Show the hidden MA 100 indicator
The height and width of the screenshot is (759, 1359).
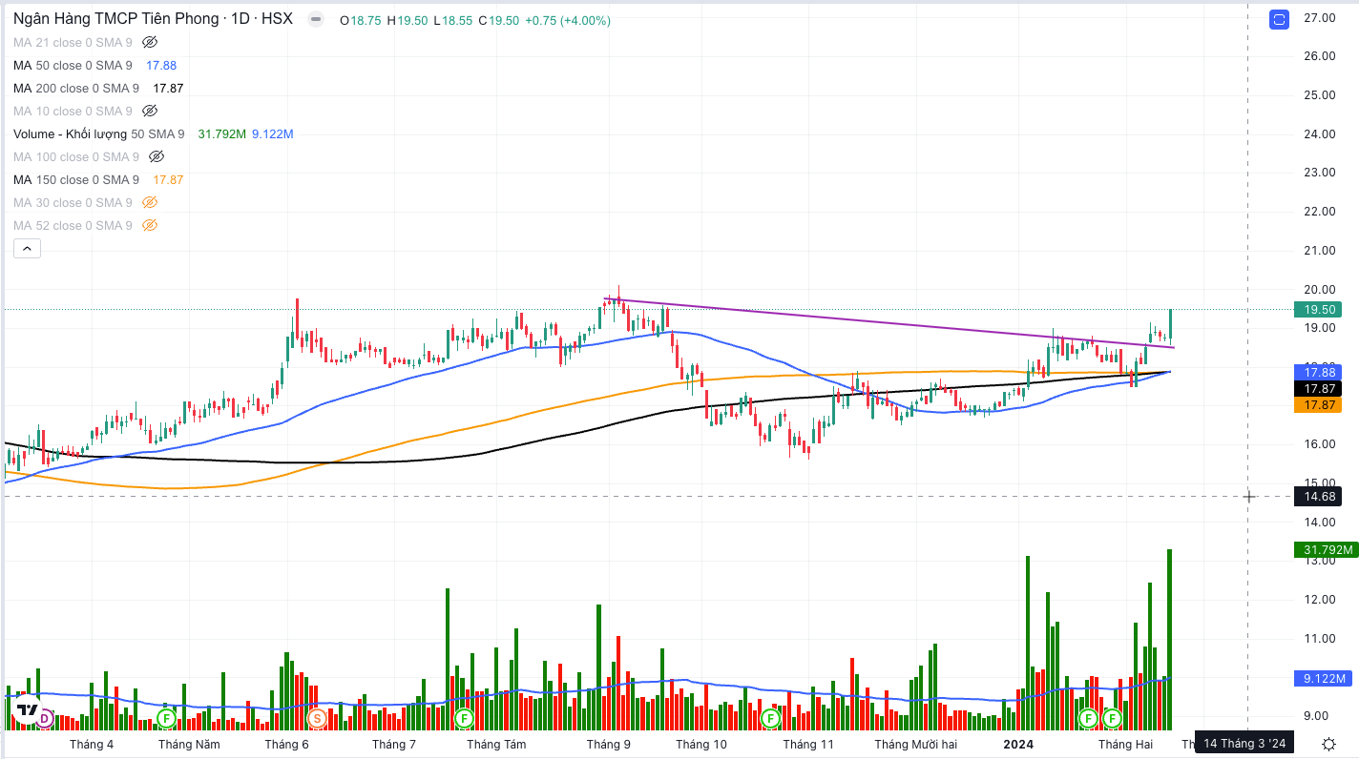coord(157,156)
